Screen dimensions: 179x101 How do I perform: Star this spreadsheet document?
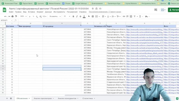[x=93, y=9]
